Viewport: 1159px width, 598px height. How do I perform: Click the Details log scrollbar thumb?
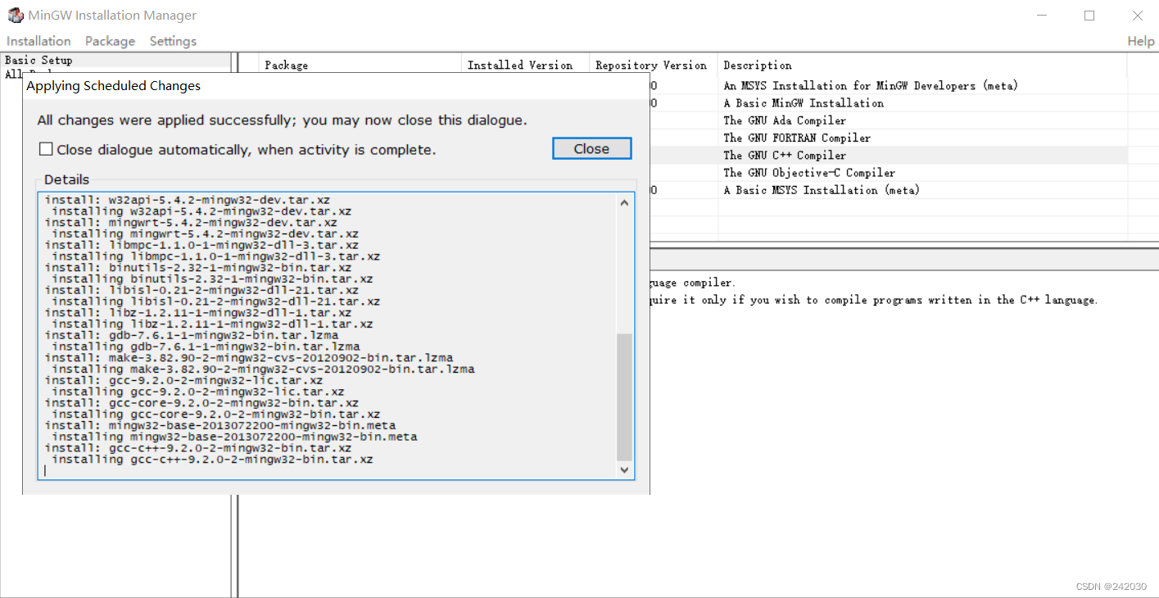(x=624, y=396)
